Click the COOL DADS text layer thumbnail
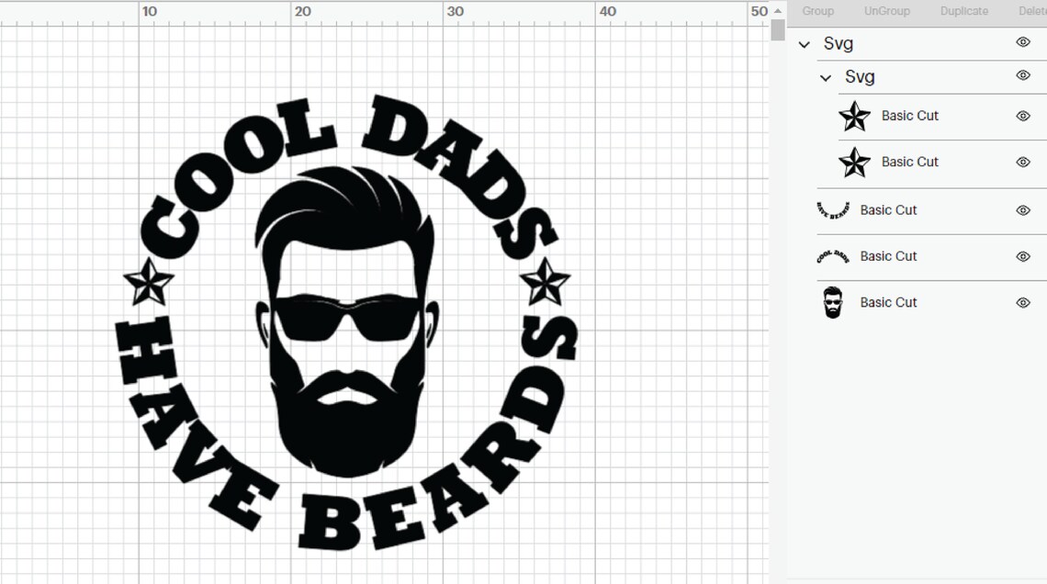 tap(834, 256)
